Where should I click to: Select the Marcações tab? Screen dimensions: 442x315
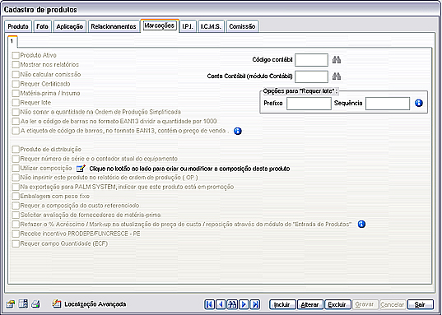(x=159, y=25)
